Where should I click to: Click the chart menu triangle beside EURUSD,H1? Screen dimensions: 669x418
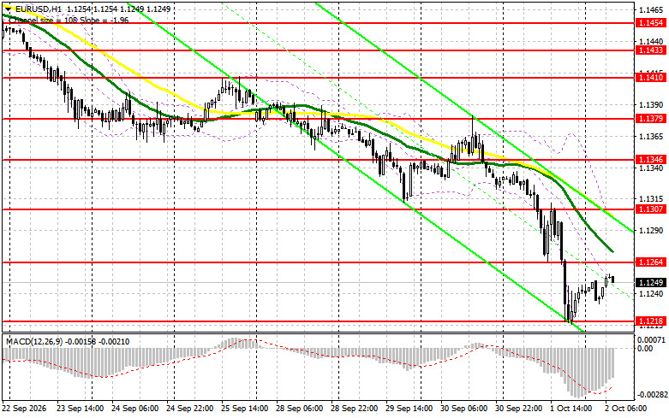pos(8,9)
